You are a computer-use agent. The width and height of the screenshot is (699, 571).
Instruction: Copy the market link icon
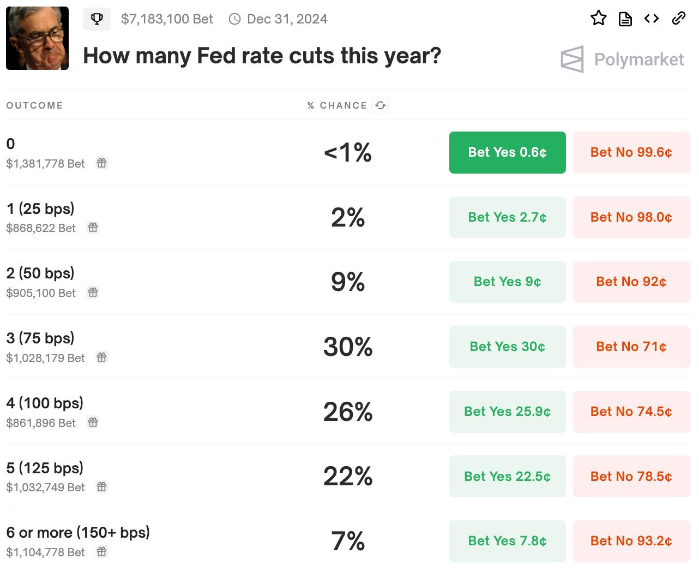(x=678, y=19)
